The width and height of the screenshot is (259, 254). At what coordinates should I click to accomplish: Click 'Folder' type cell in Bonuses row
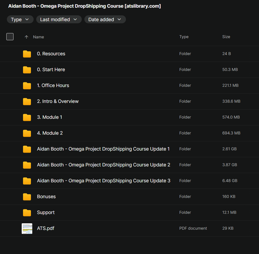click(x=185, y=196)
